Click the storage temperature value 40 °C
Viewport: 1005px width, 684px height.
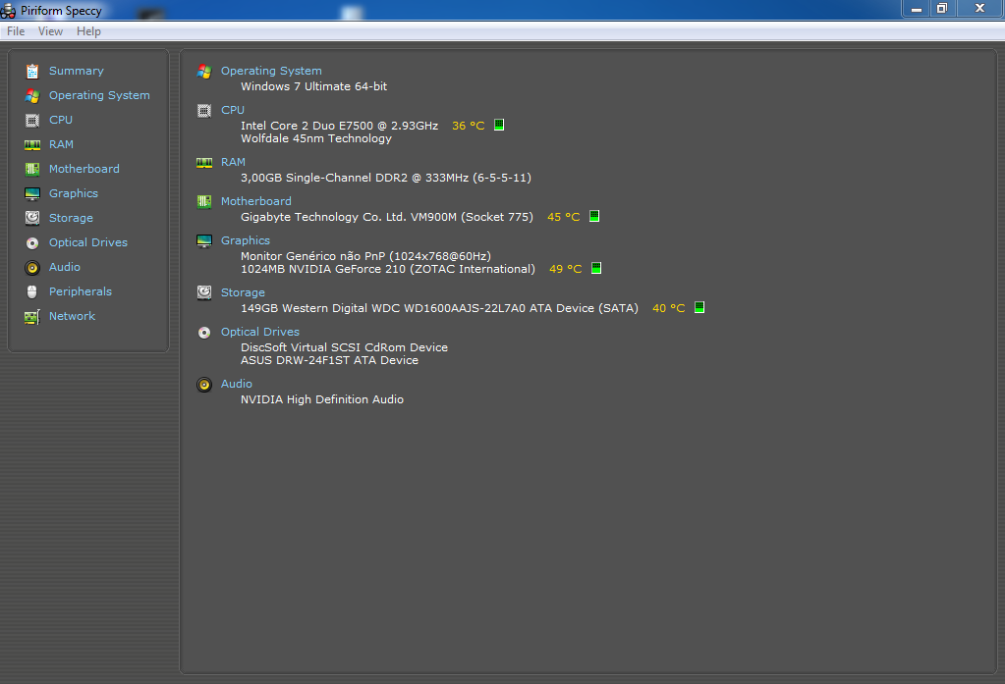[668, 309]
